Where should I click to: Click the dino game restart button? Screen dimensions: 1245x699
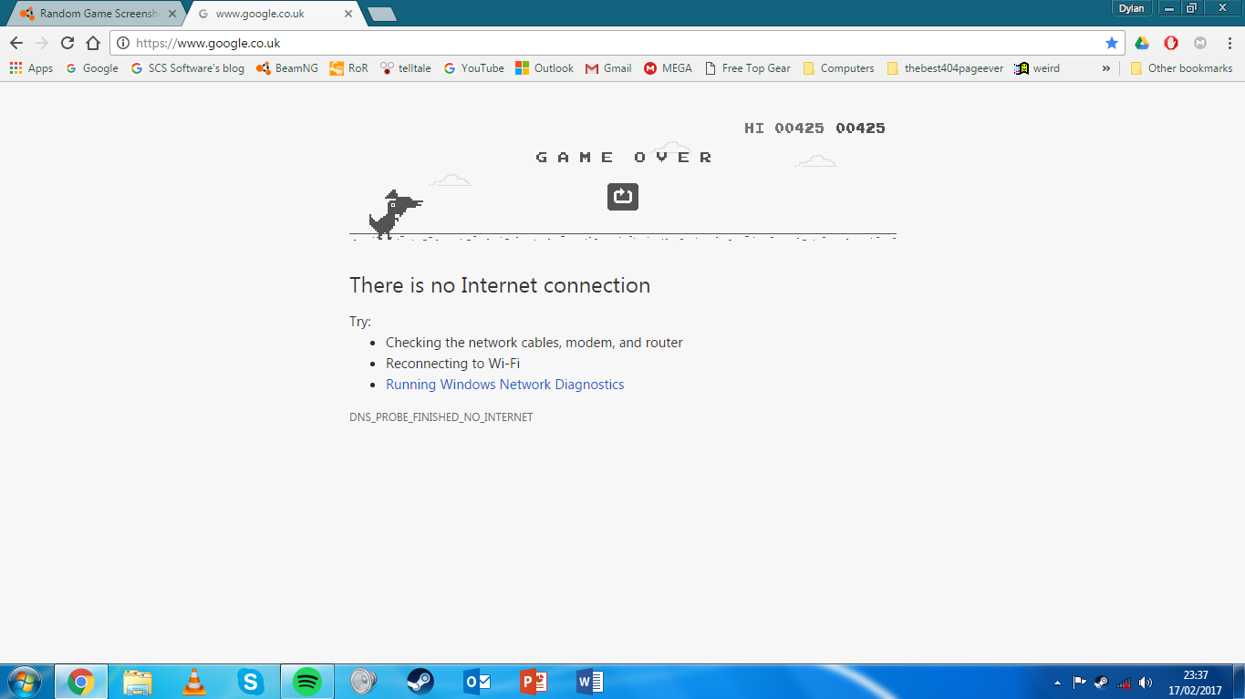point(623,196)
